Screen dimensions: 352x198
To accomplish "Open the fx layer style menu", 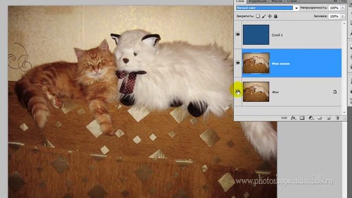I will point(293,118).
